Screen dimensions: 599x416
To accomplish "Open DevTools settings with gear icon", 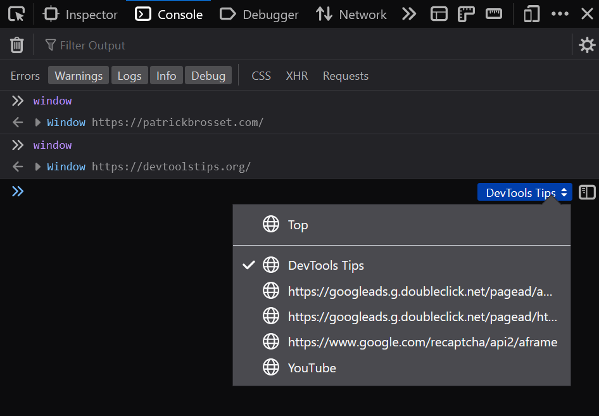I will point(586,44).
